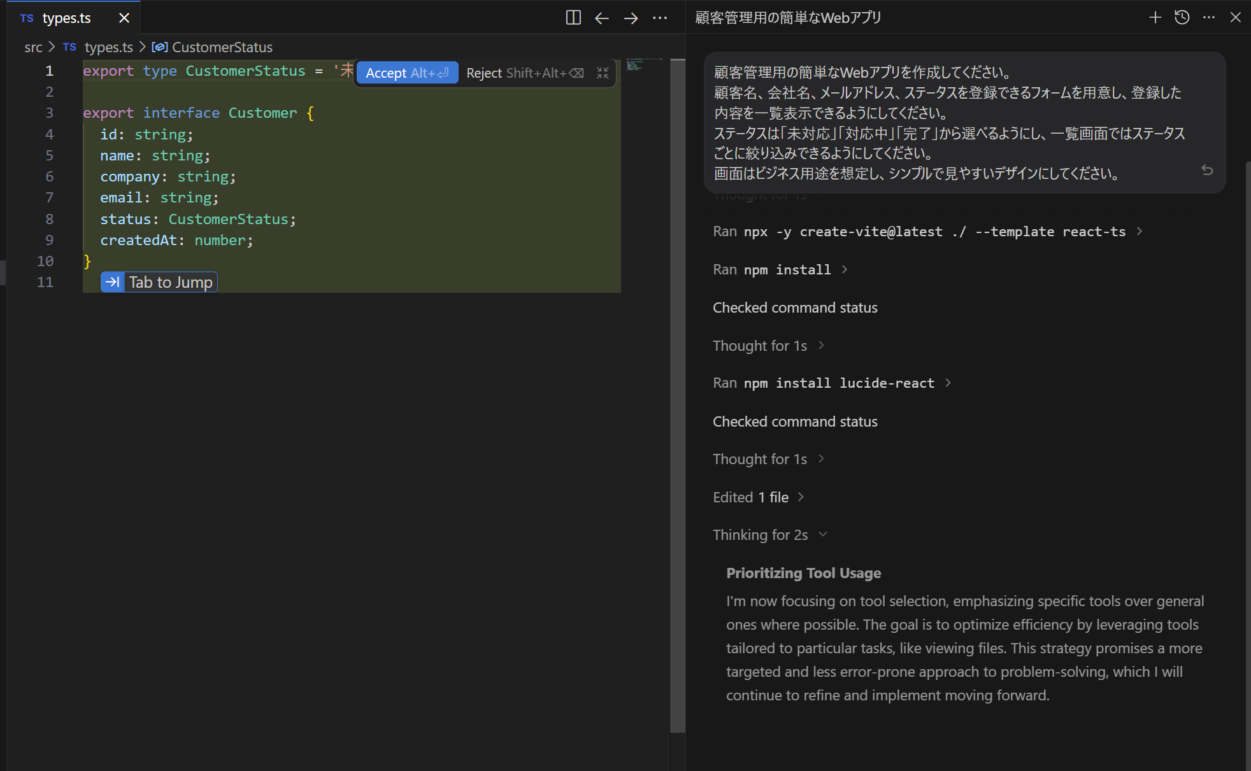
Task: Click first Checked command status text
Action: (795, 308)
